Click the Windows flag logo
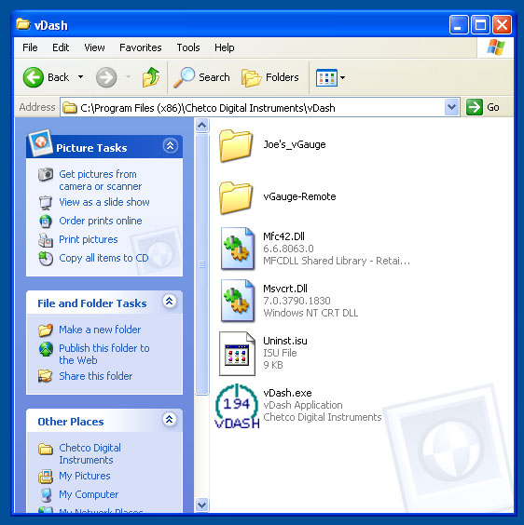This screenshot has height=525, width=524. tap(495, 47)
